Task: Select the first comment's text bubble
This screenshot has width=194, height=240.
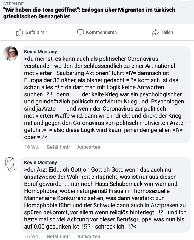Action: coord(105,95)
